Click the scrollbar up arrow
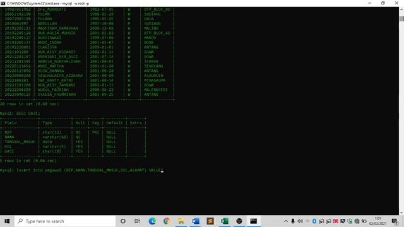 pos(401,9)
